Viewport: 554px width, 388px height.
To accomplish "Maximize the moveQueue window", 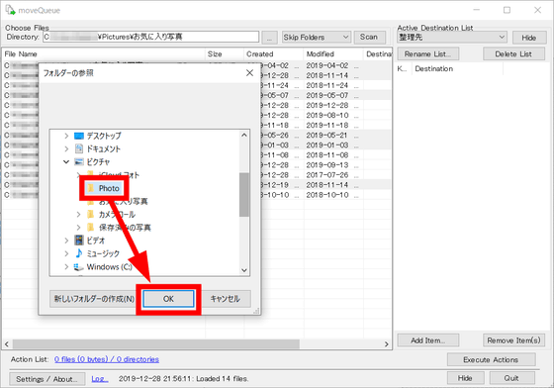I will tap(507, 10).
